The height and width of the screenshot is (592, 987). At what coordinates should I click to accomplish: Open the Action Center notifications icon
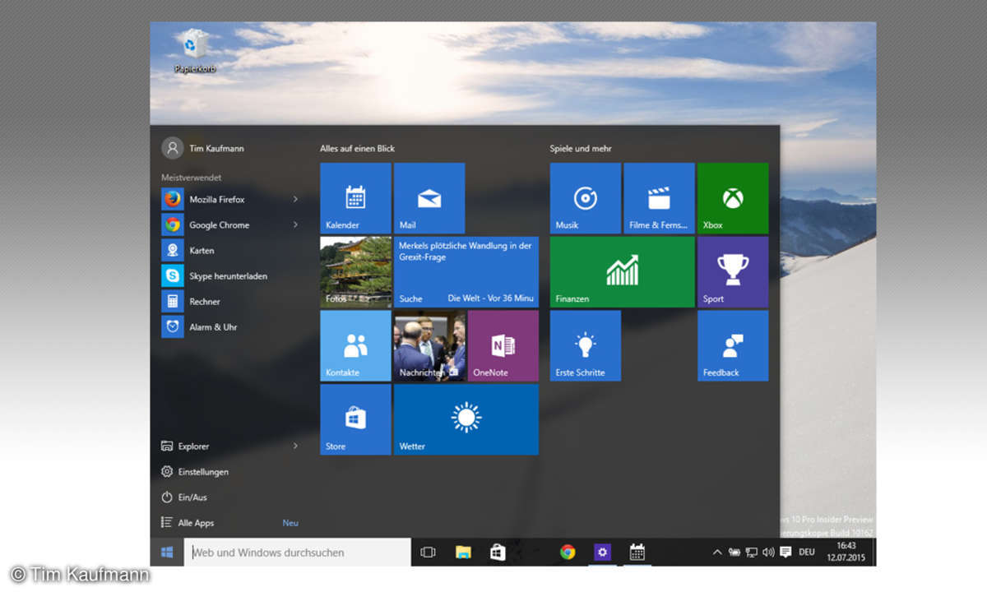[785, 553]
